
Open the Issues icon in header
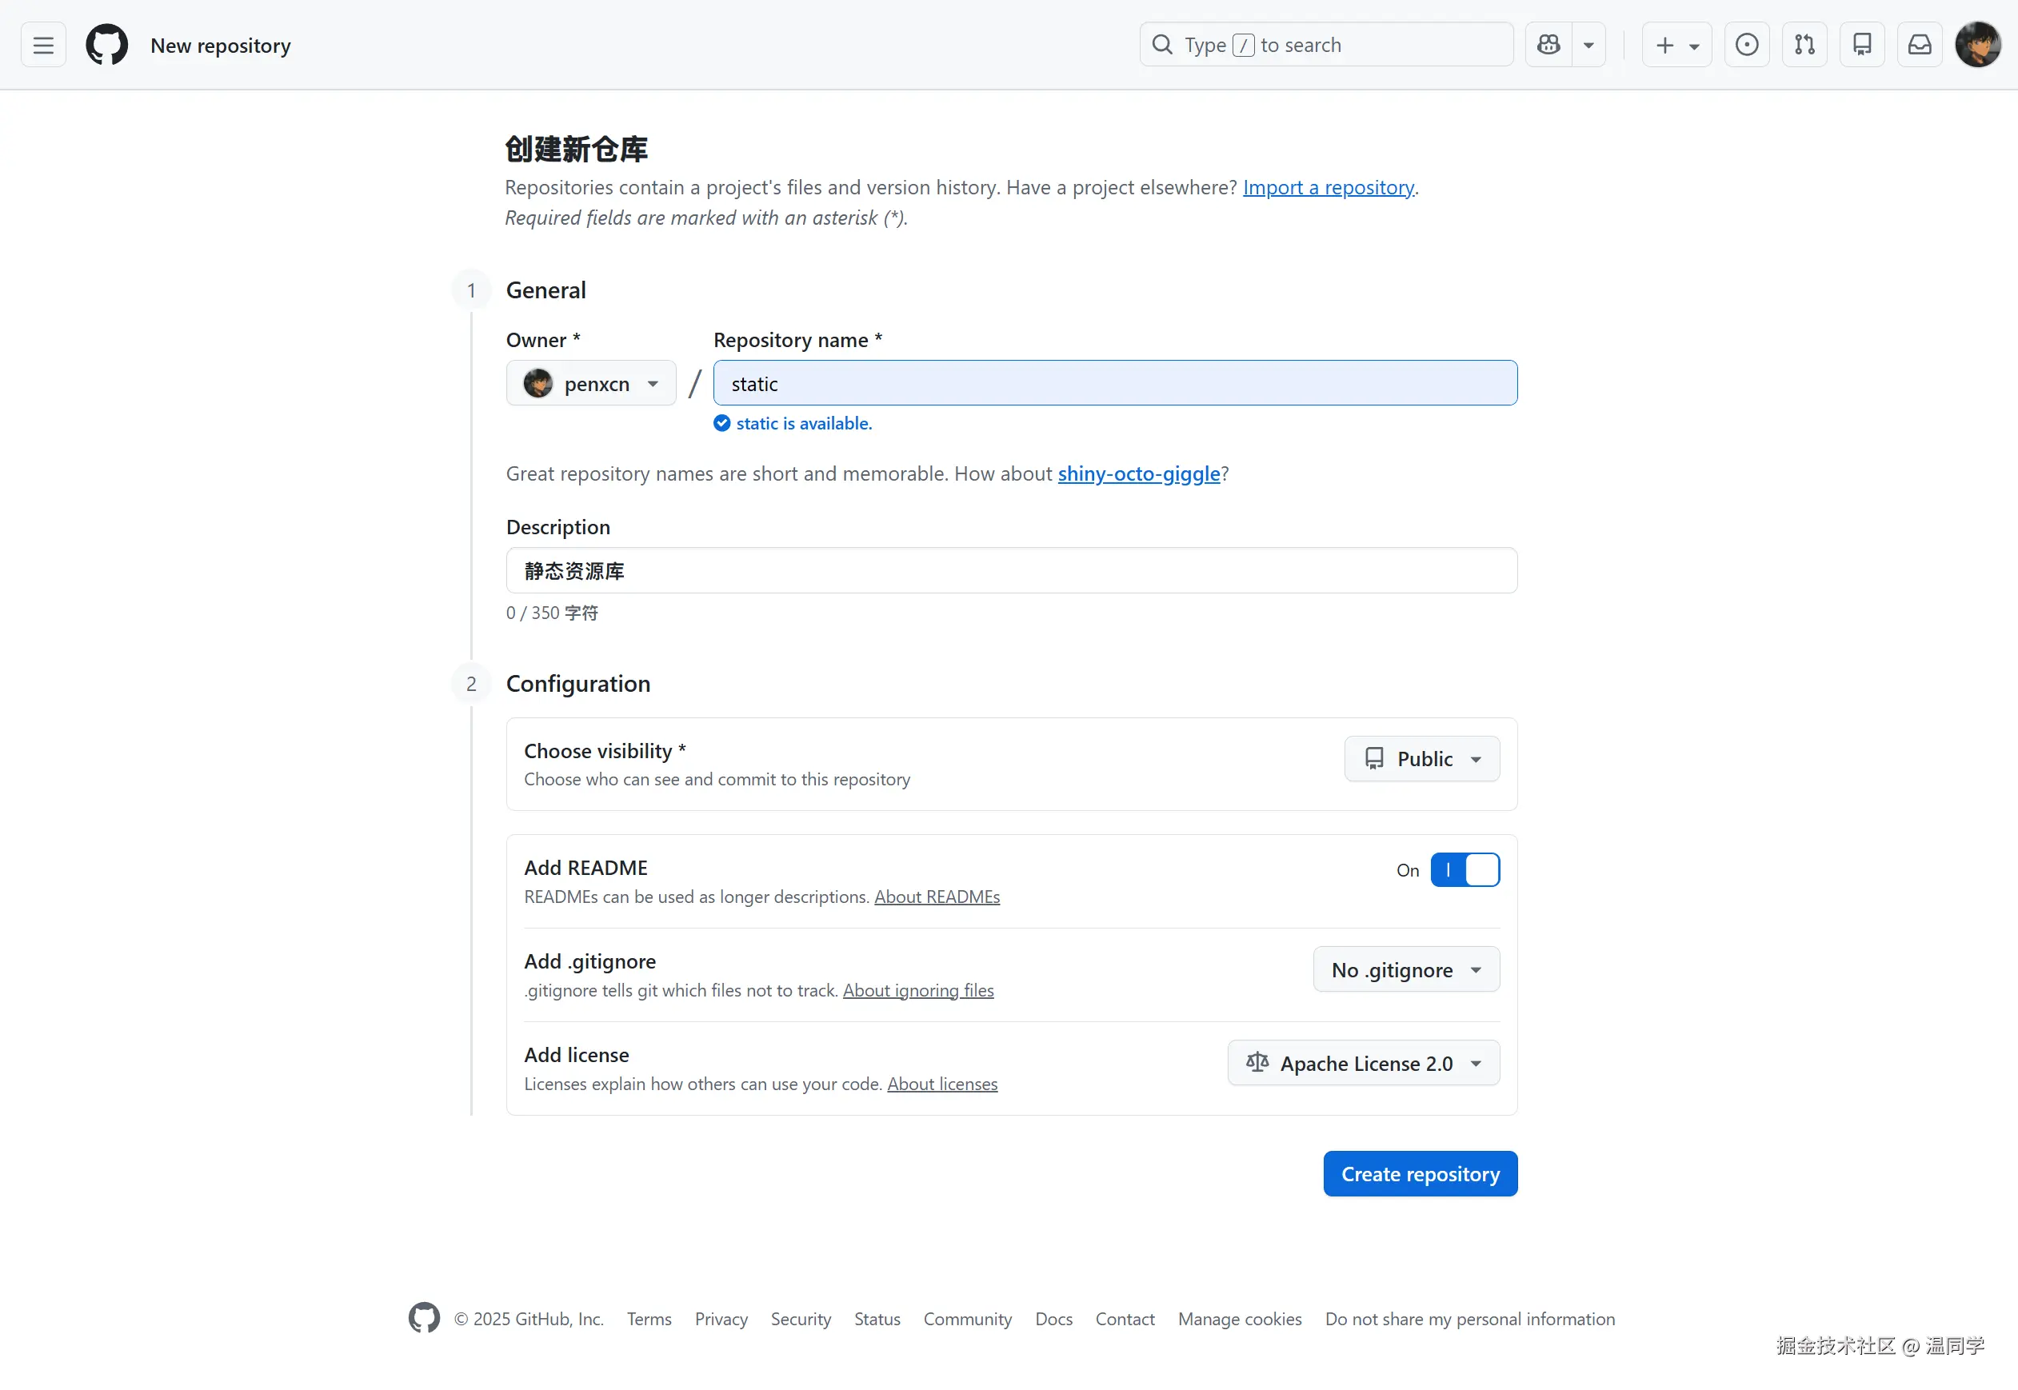click(x=1746, y=46)
